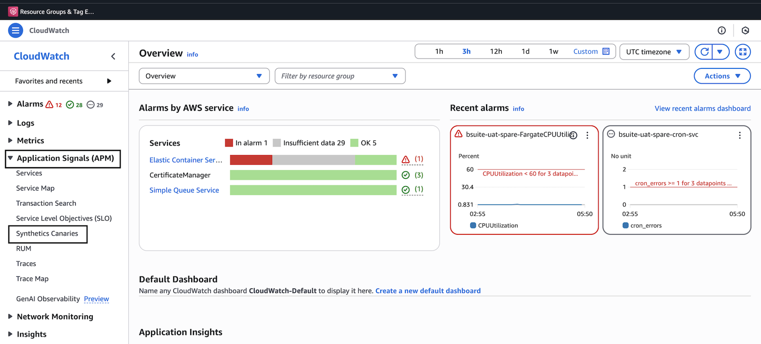This screenshot has height=344, width=761.
Task: Open Service Level Objectives (SLO)
Action: point(64,218)
